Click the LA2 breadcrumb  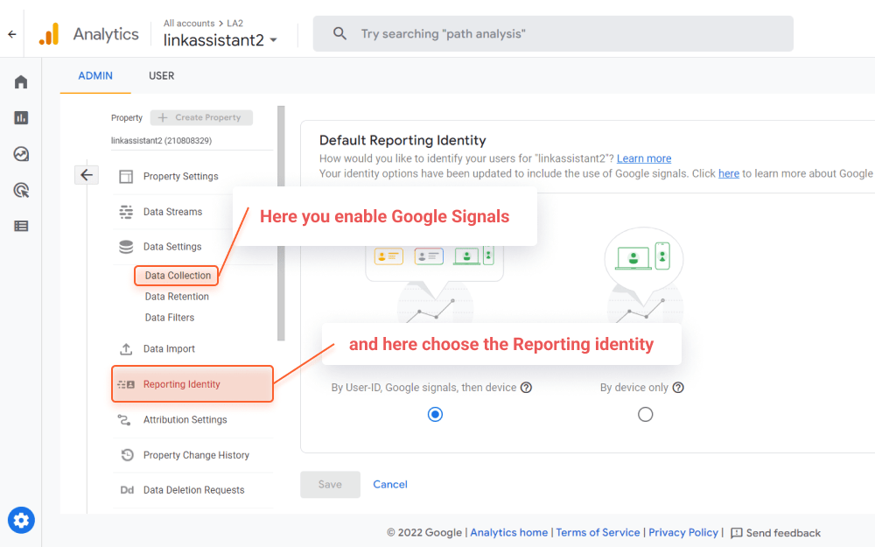coord(234,24)
